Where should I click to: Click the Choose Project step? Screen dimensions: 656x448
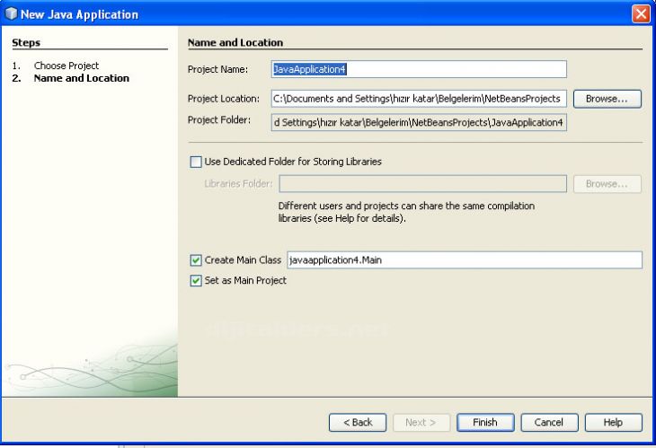(x=66, y=66)
